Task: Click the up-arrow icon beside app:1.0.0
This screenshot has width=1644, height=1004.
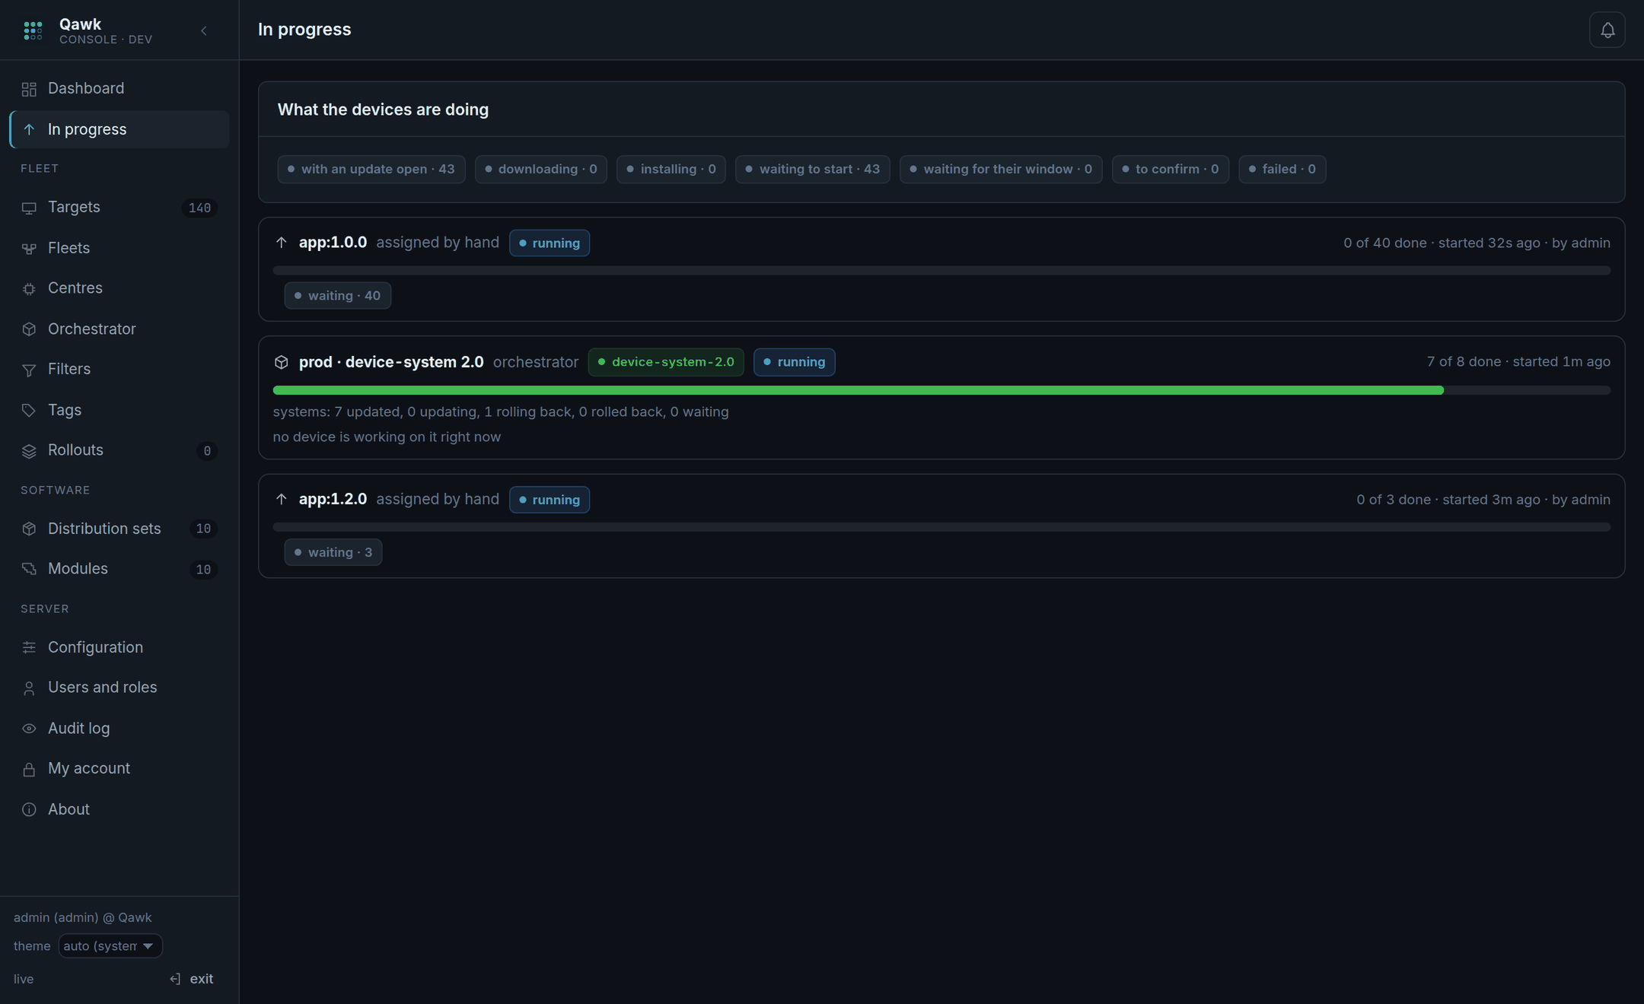Action: [x=281, y=243]
